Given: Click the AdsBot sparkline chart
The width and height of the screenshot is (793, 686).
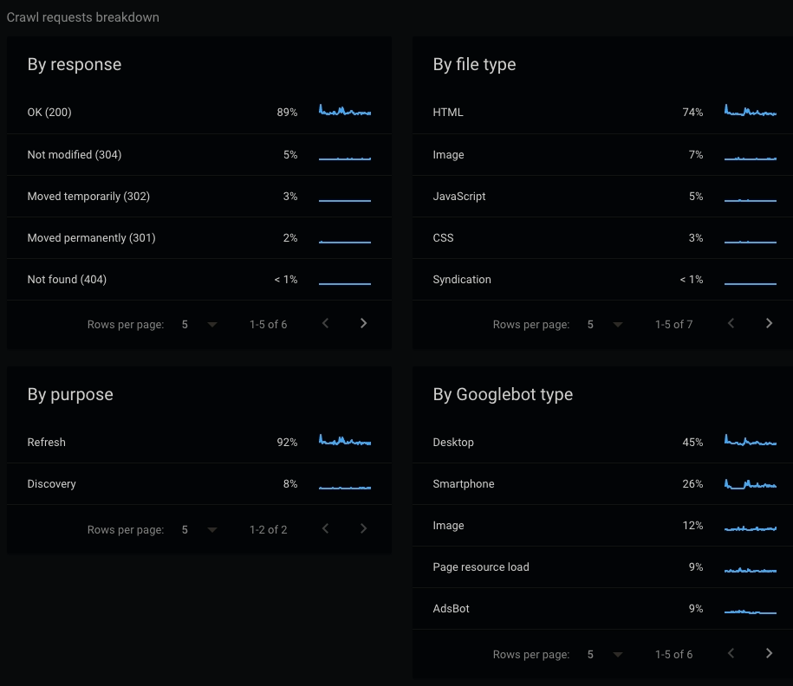Looking at the screenshot, I should pos(750,608).
